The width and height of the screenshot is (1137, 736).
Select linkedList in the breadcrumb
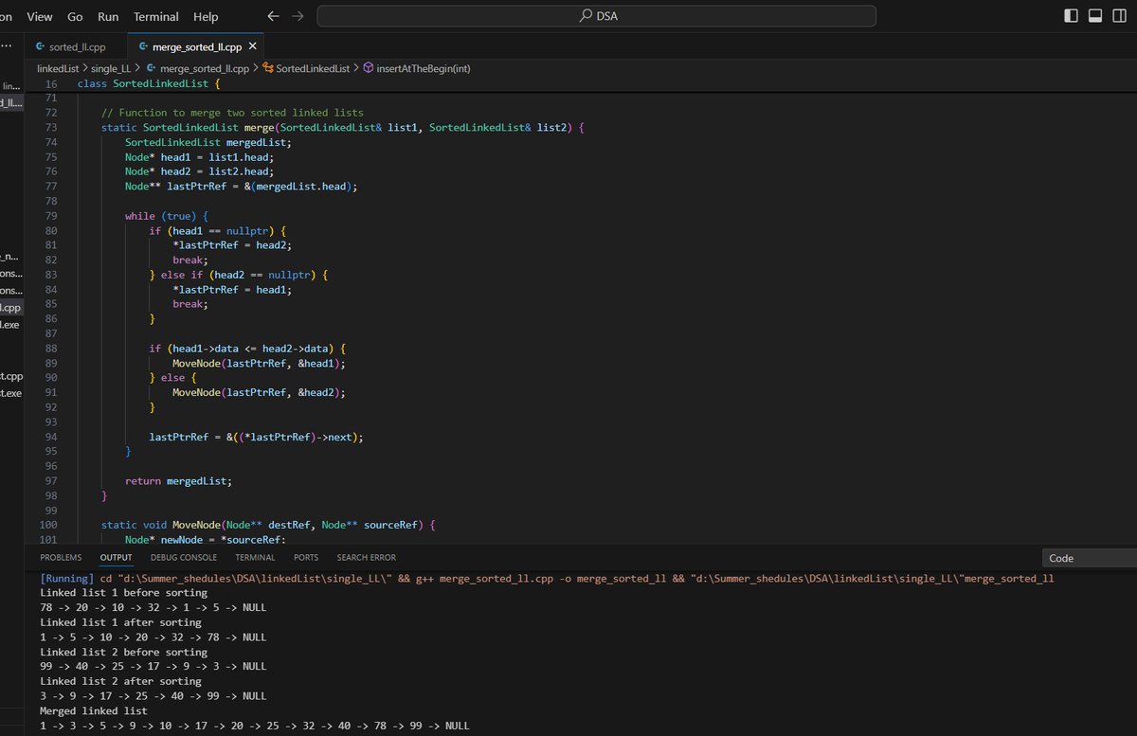coord(58,68)
